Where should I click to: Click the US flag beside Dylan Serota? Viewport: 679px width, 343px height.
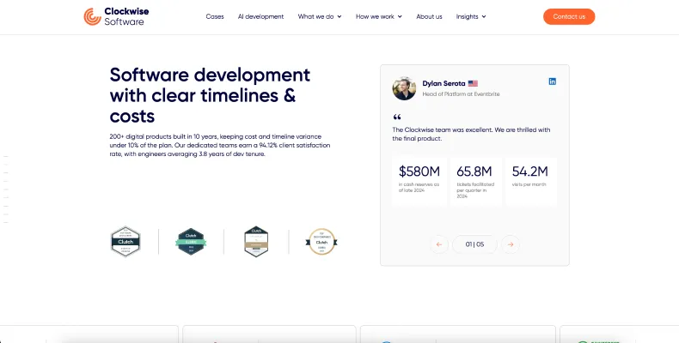click(473, 84)
